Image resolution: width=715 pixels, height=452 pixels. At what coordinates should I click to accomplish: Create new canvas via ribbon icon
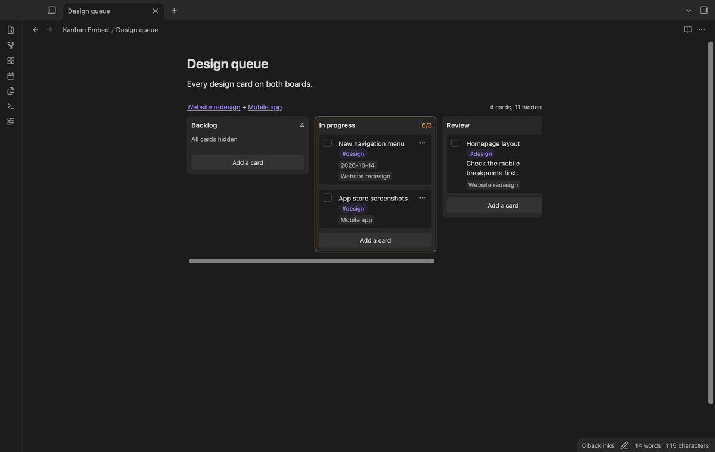click(11, 61)
